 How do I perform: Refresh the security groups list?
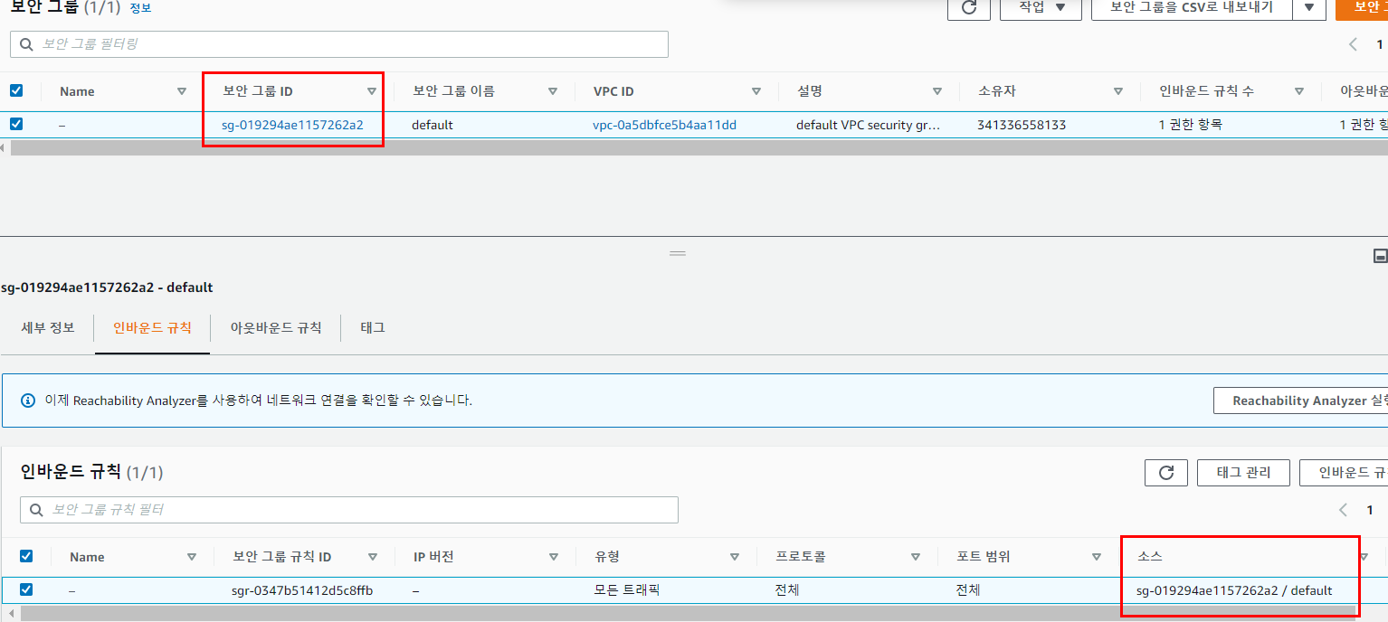pos(969,7)
